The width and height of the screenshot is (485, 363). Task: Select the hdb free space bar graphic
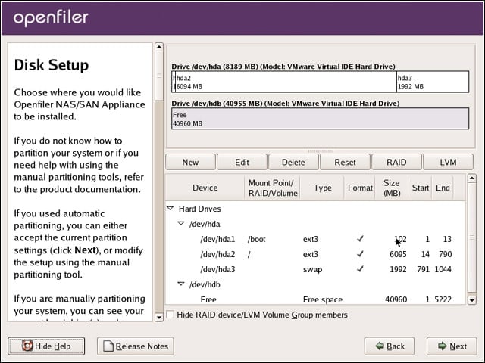coord(320,119)
